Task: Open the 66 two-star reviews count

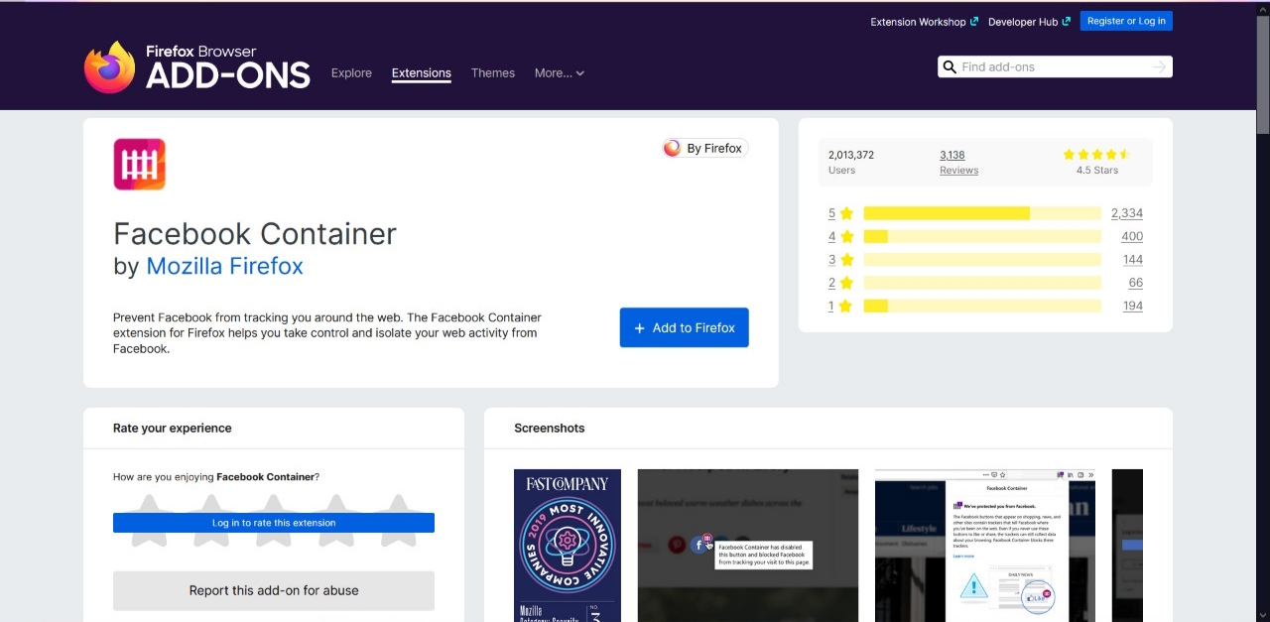Action: [1136, 283]
